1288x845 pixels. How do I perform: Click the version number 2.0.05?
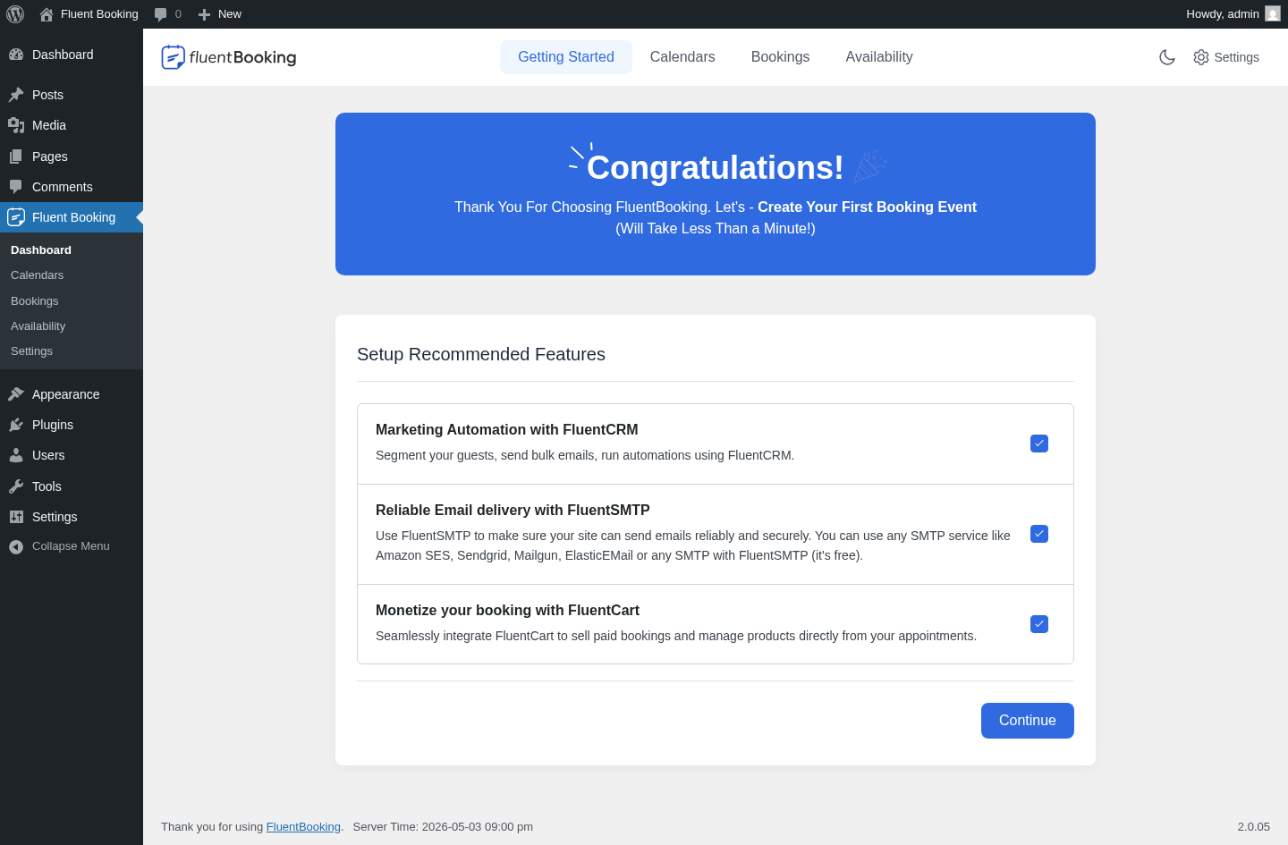tap(1254, 827)
